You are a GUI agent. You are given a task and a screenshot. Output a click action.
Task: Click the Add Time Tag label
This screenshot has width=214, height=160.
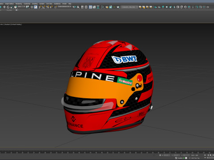pyautogui.click(x=195, y=158)
